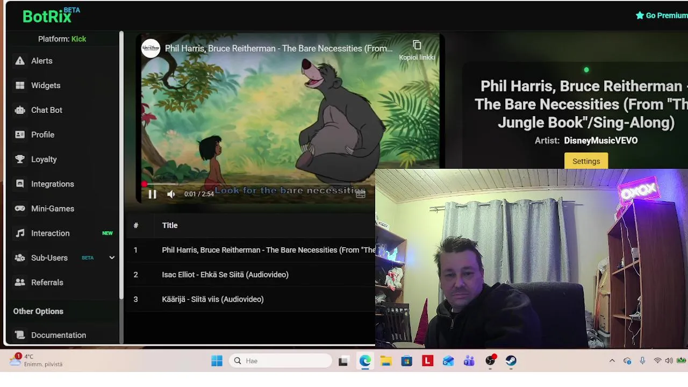Screen dimensions: 688x387
Task: Open Microsoft Edge from taskbar
Action: pyautogui.click(x=365, y=361)
